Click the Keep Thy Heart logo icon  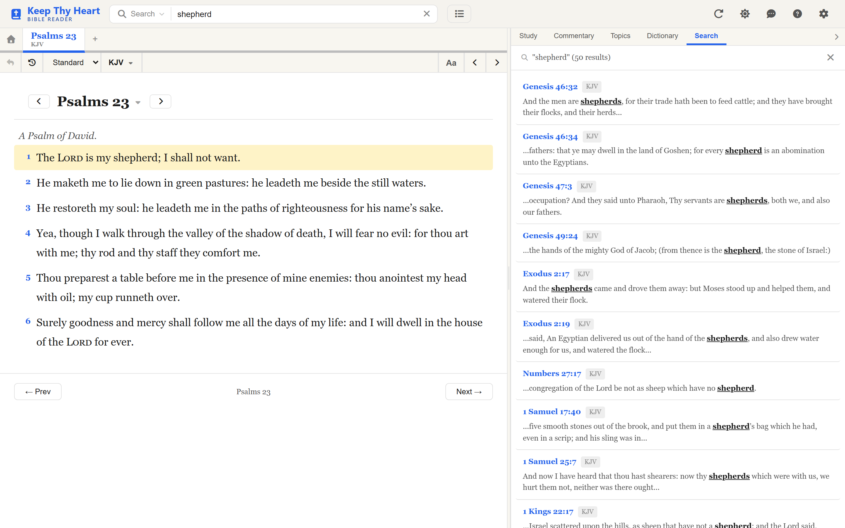pos(16,14)
